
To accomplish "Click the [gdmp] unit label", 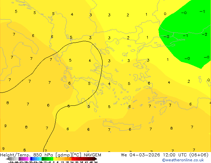I will [x=67, y=155].
